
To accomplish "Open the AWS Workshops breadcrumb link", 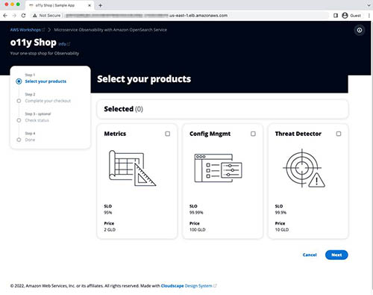I will pyautogui.click(x=25, y=30).
